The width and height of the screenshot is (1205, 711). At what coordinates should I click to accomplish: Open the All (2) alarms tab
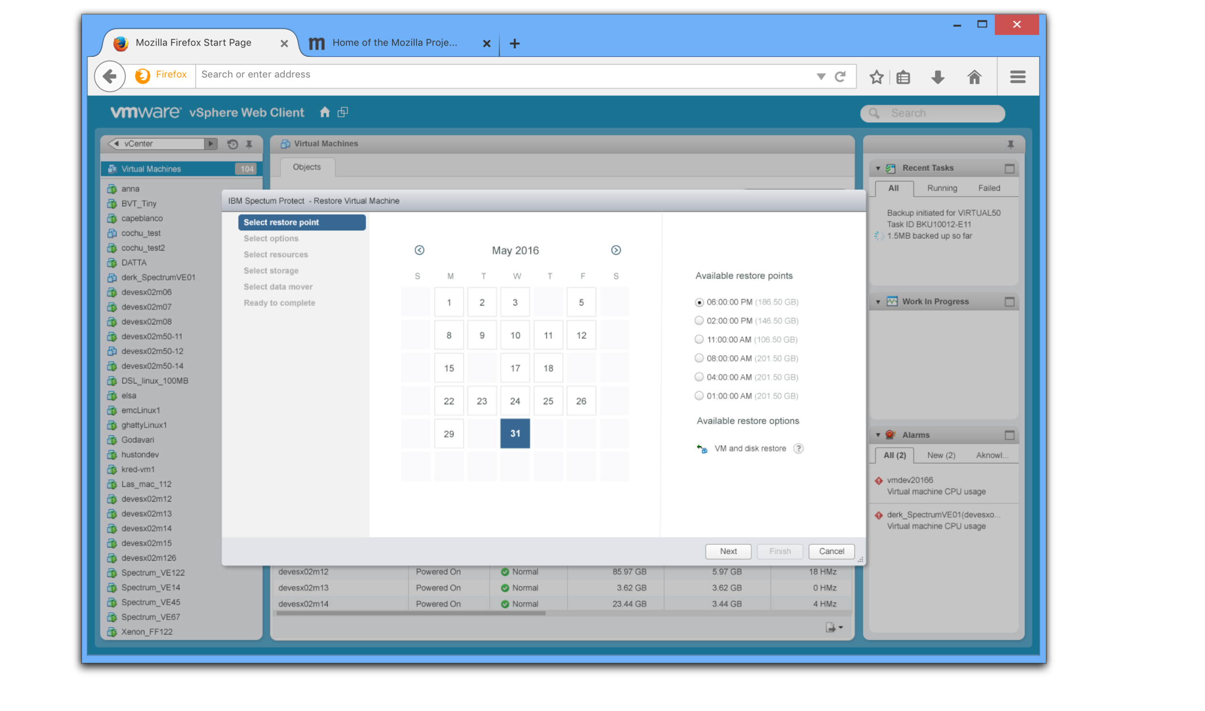(x=895, y=456)
